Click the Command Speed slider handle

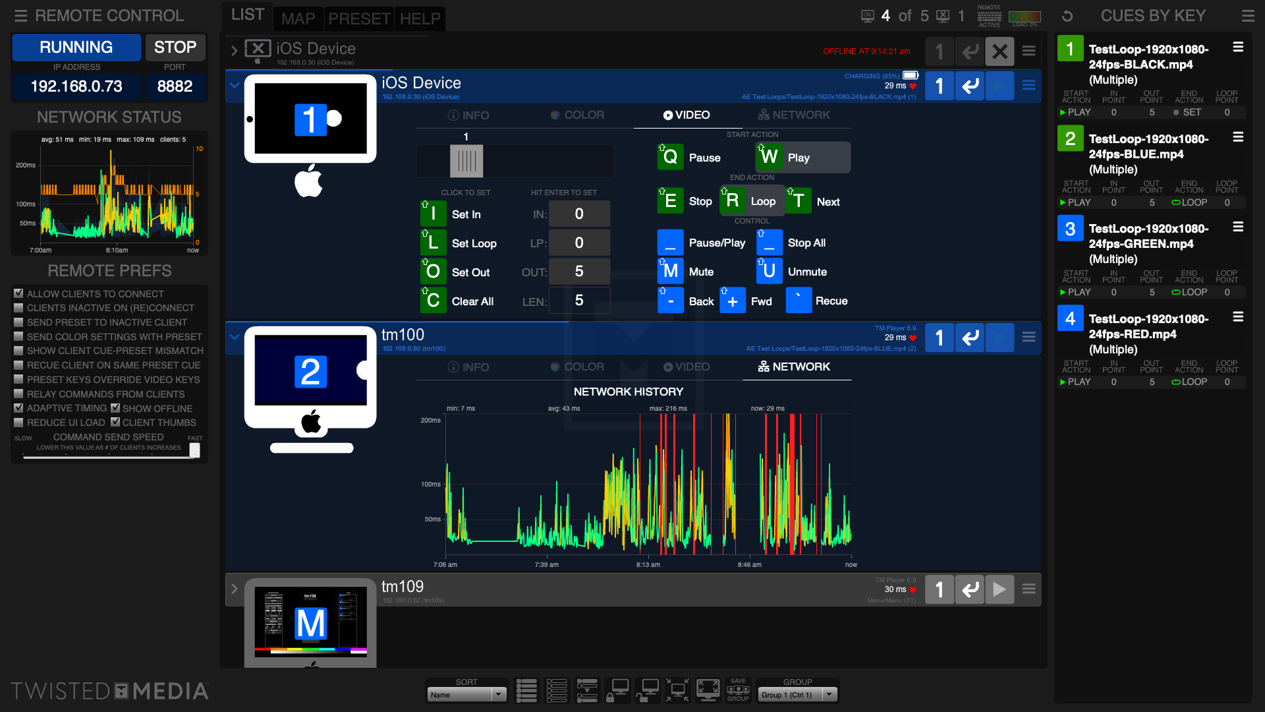point(194,450)
